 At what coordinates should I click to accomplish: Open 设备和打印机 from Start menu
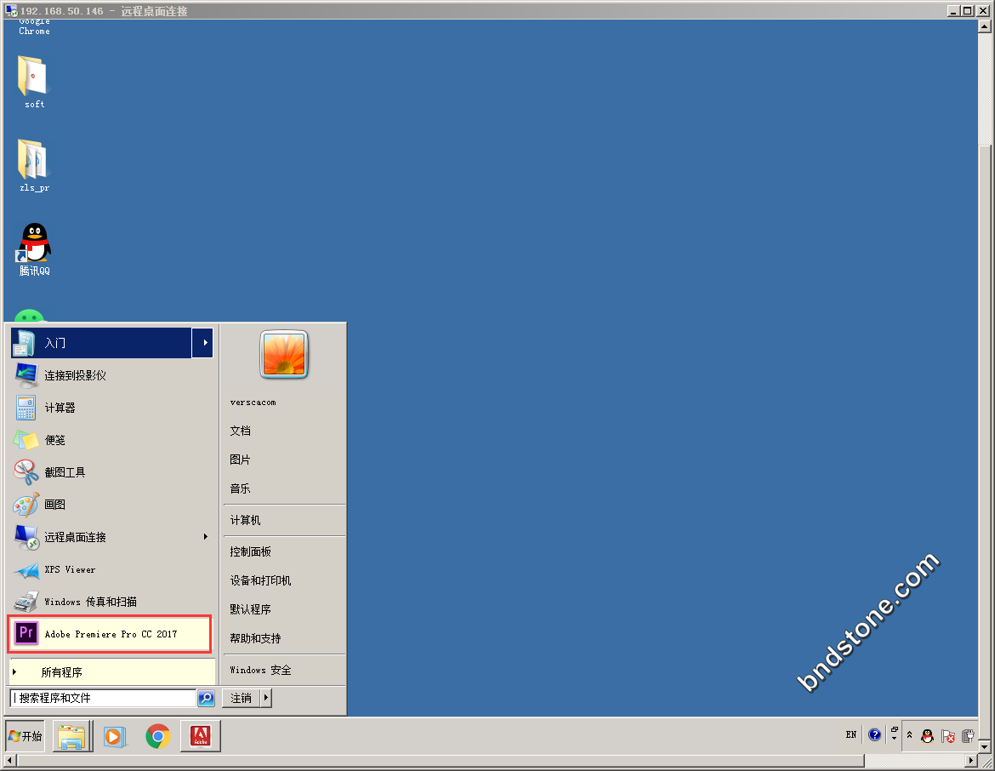260,580
